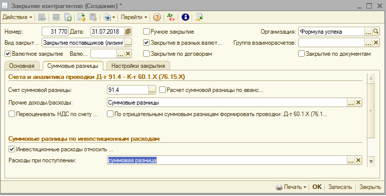The width and height of the screenshot is (386, 196).
Task: Click the reread/refresh toolbar icon
Action: [56, 17]
